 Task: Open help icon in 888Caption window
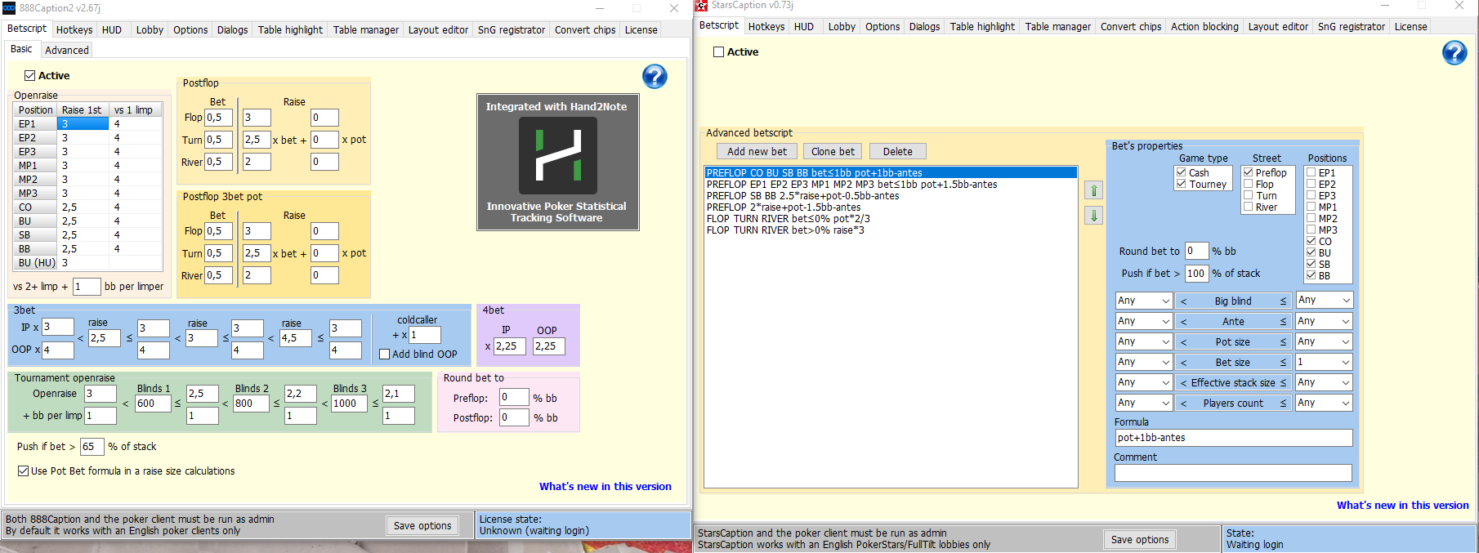(x=655, y=76)
